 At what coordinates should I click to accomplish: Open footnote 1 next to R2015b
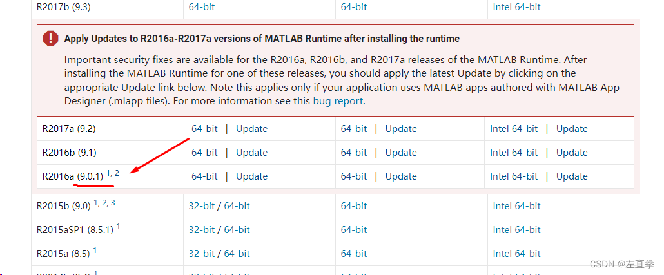[96, 203]
